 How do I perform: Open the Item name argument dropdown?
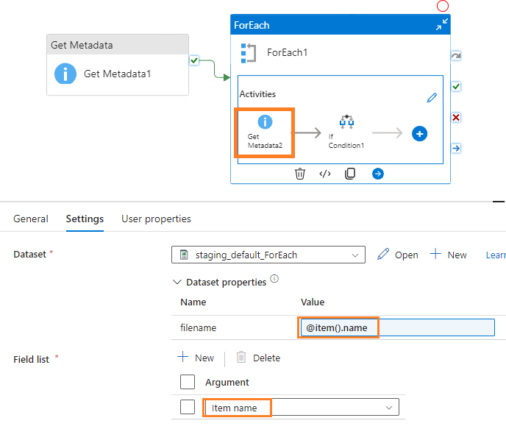[388, 408]
